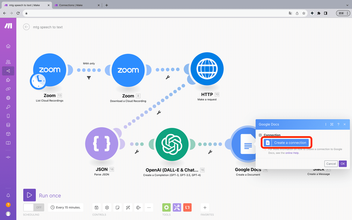The width and height of the screenshot is (352, 220).
Task: Click scenario title mtg speech to text
Action: [x=48, y=27]
